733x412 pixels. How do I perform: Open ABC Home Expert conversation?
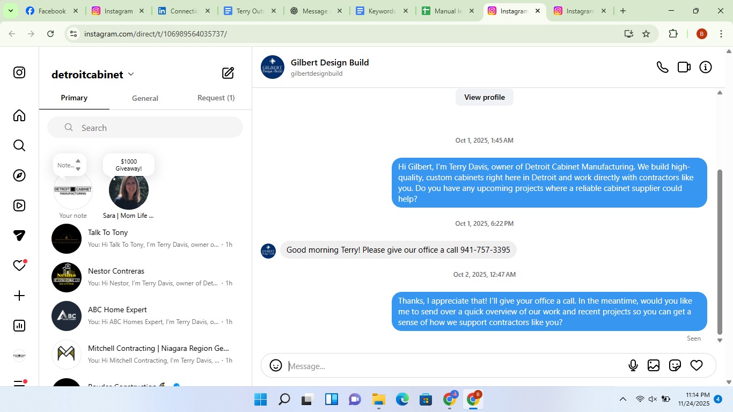145,316
